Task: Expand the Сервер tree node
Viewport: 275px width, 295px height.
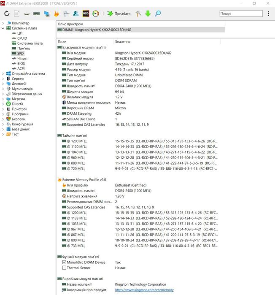Action: click(3, 79)
